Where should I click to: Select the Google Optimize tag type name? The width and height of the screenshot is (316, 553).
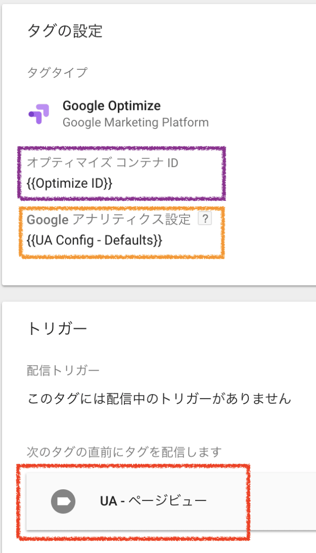(x=111, y=106)
